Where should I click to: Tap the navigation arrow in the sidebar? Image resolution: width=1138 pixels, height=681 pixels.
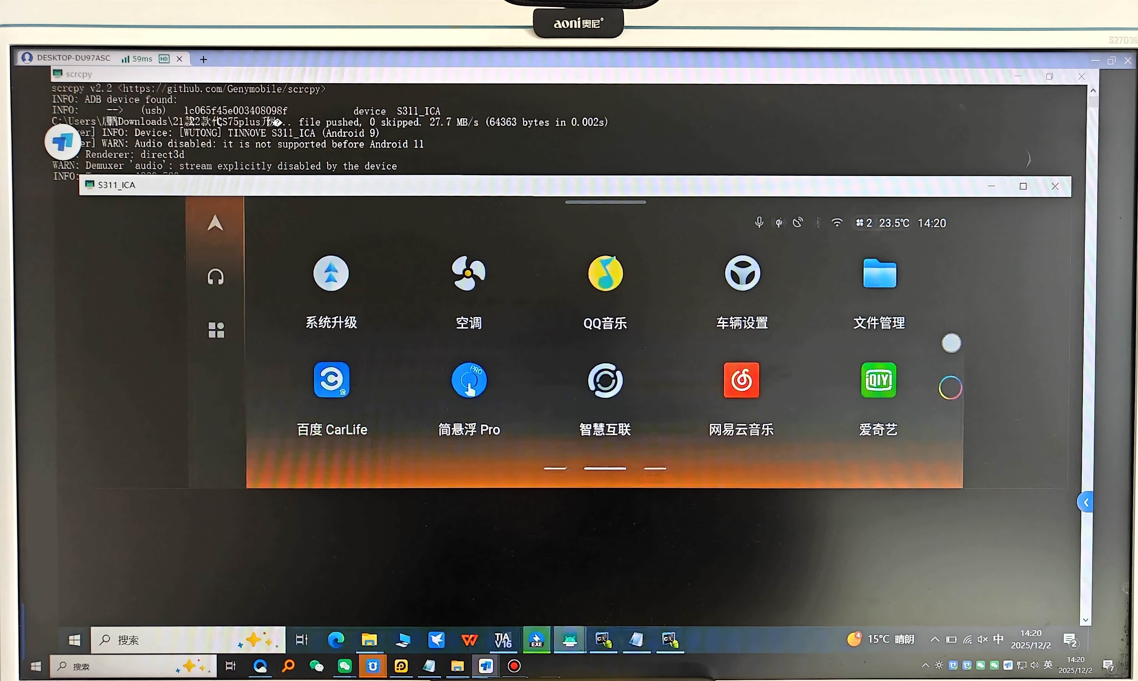(215, 223)
